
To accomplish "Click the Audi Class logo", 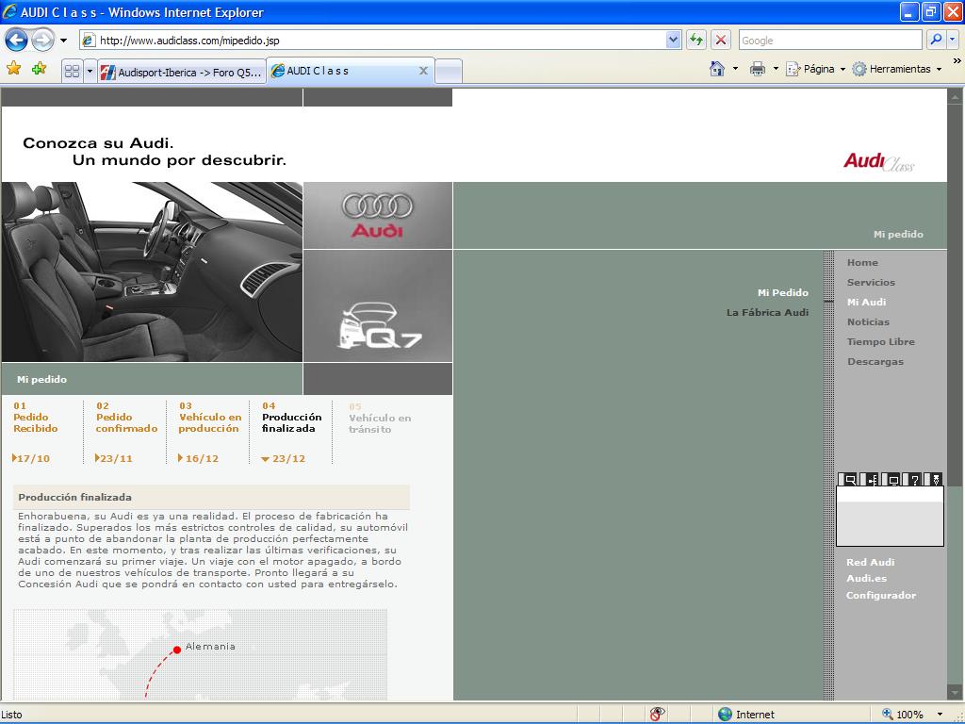I will [x=879, y=162].
